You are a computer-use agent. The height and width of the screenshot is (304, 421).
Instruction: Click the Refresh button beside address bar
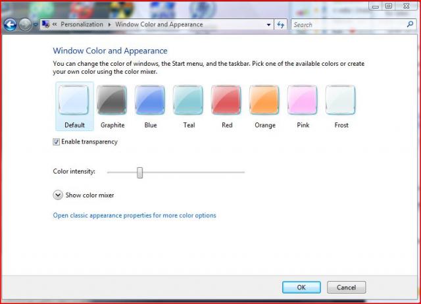(281, 25)
